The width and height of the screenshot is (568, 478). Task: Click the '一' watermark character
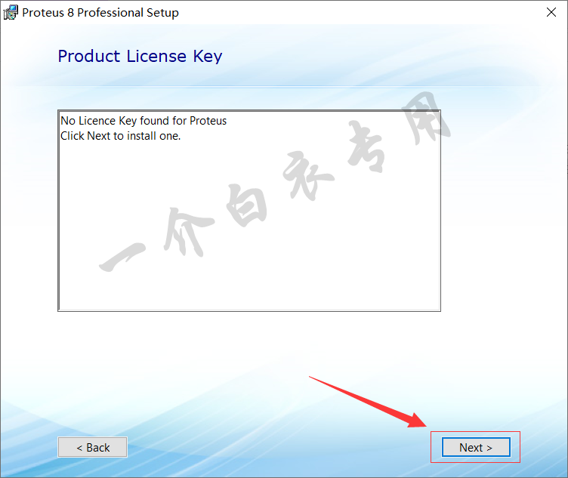click(x=122, y=257)
